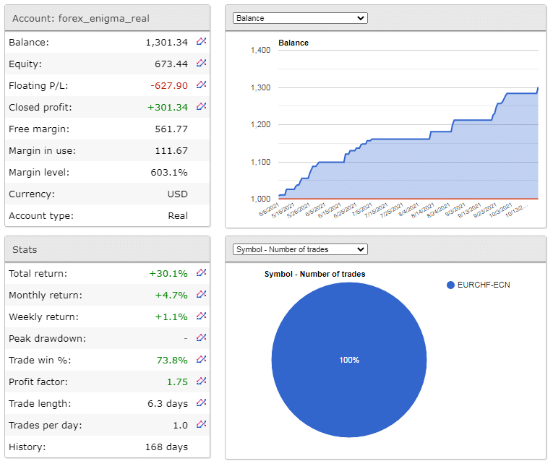Click the Account: forex_enigma_real panel header

[x=107, y=18]
